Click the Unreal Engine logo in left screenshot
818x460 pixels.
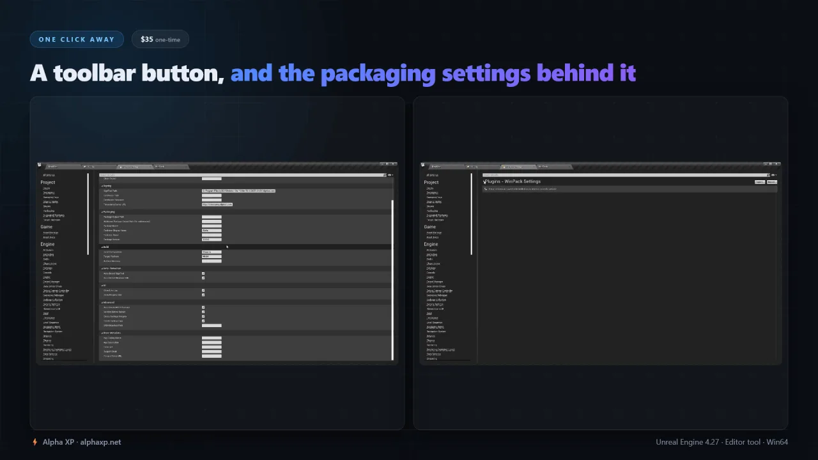(40, 165)
